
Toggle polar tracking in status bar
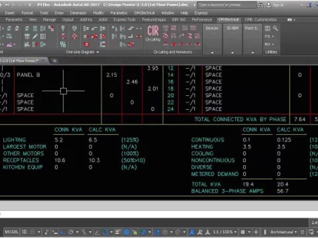[71, 232]
